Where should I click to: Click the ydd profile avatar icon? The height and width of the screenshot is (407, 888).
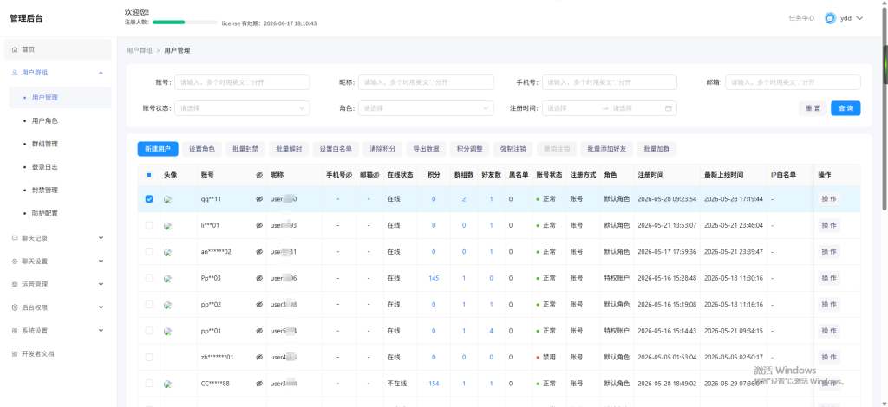[x=830, y=18]
